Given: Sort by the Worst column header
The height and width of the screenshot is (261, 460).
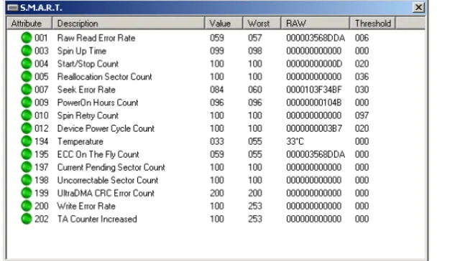Looking at the screenshot, I should tap(262, 24).
